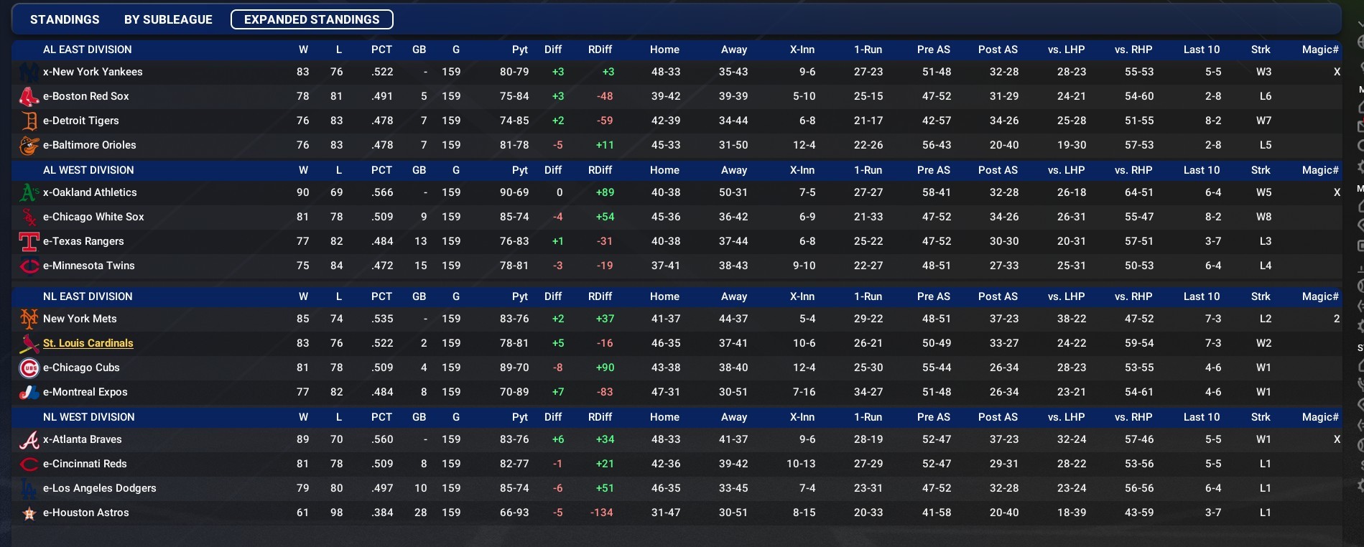Screen dimensions: 1364x547
Task: Click the New York Mets logo icon
Action: [29, 319]
